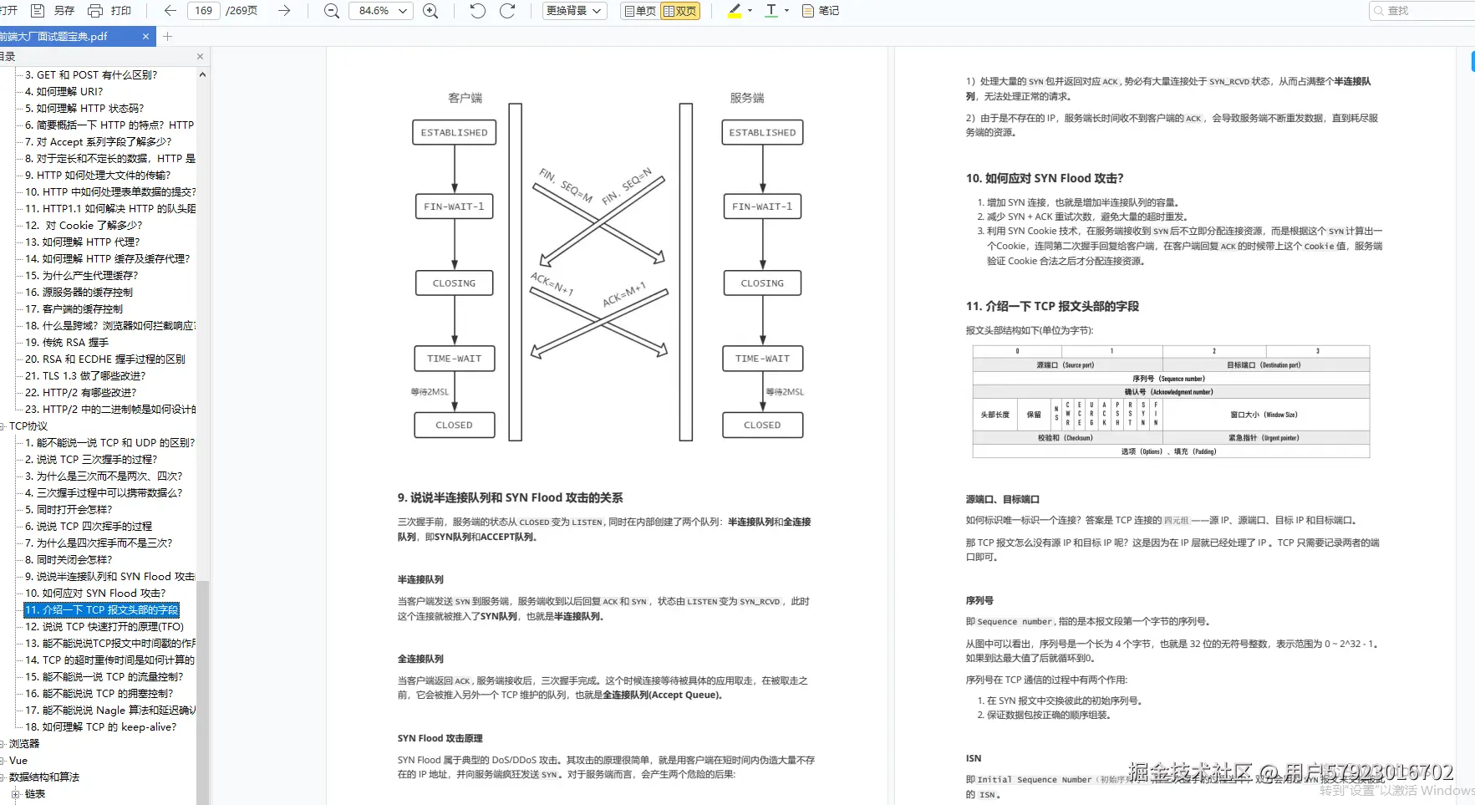
Task: Open outline item 9. HTTP 如何处理大文件的传输
Action: pos(98,176)
